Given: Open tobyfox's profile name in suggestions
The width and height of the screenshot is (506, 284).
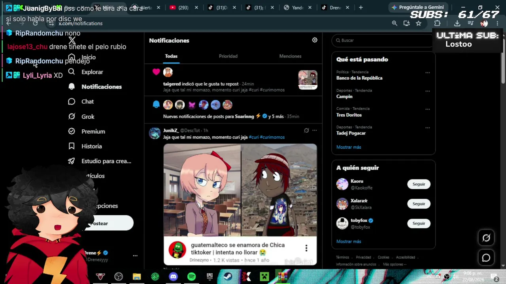Looking at the screenshot, I should 359,220.
